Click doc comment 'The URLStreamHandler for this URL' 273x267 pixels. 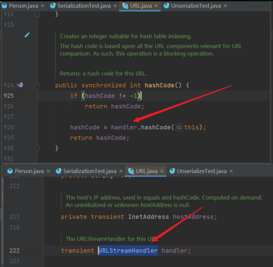(112, 239)
